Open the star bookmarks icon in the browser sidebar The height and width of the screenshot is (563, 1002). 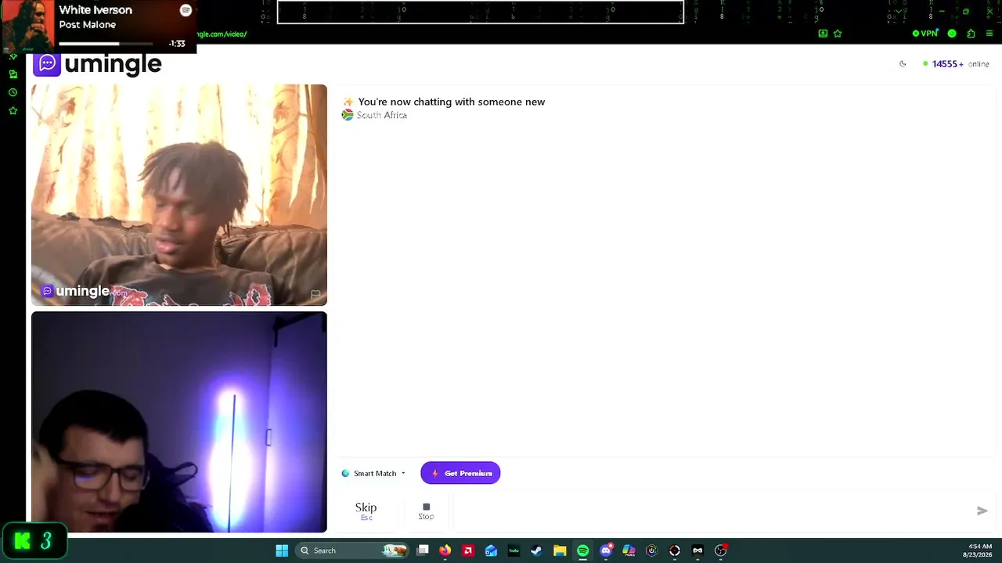pyautogui.click(x=13, y=111)
